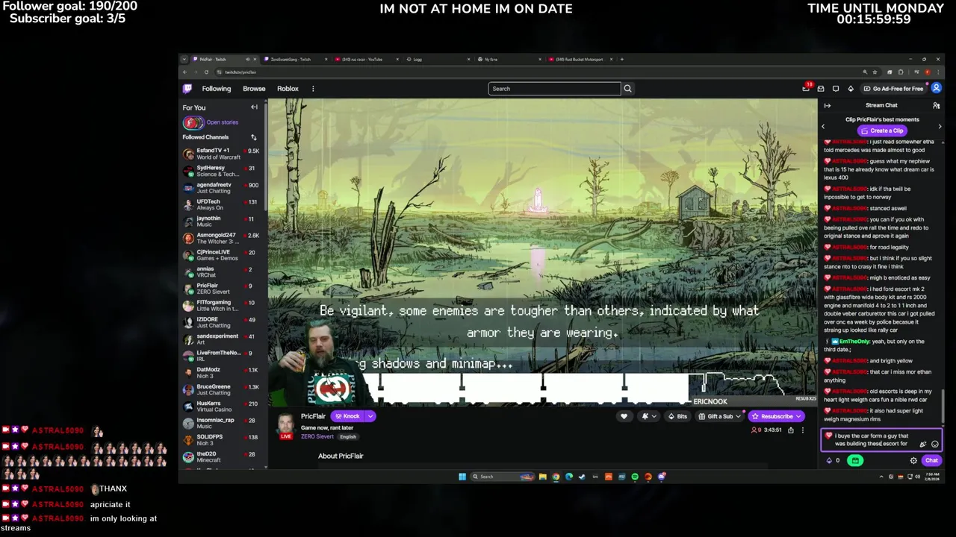Viewport: 956px width, 537px height.
Task: Sort the Followed Channels list
Action: 253,137
